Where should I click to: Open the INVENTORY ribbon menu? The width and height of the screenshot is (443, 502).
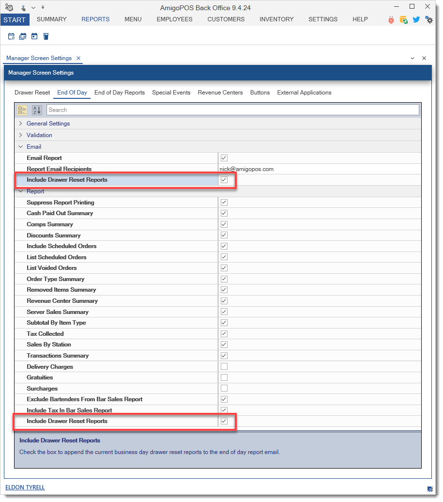click(276, 19)
